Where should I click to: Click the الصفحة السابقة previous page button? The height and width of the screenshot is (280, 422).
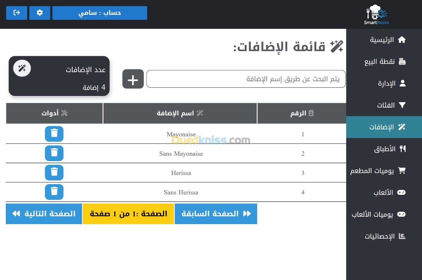[x=216, y=214]
